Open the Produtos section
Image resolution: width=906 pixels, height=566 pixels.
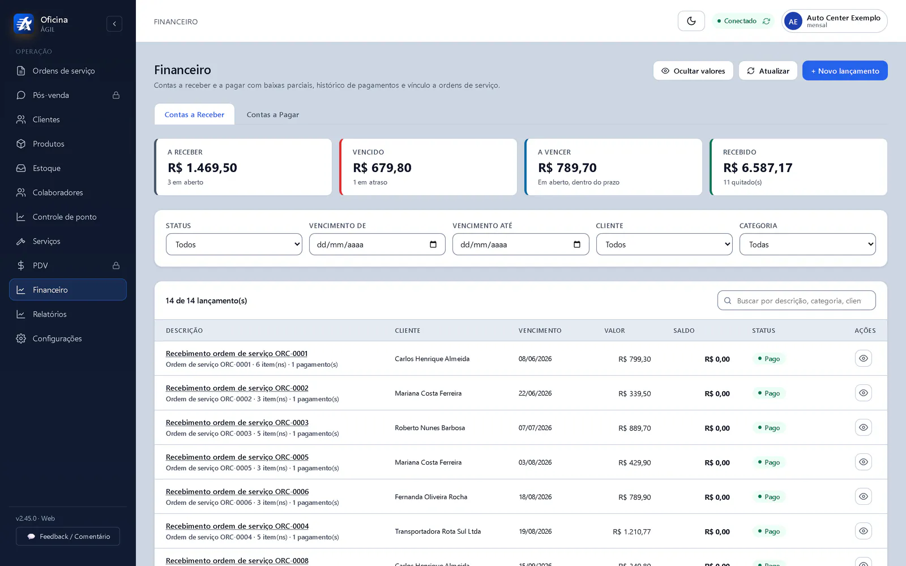point(68,144)
